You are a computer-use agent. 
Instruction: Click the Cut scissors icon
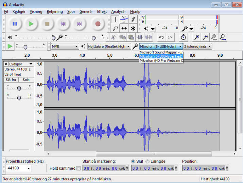(x=114, y=37)
